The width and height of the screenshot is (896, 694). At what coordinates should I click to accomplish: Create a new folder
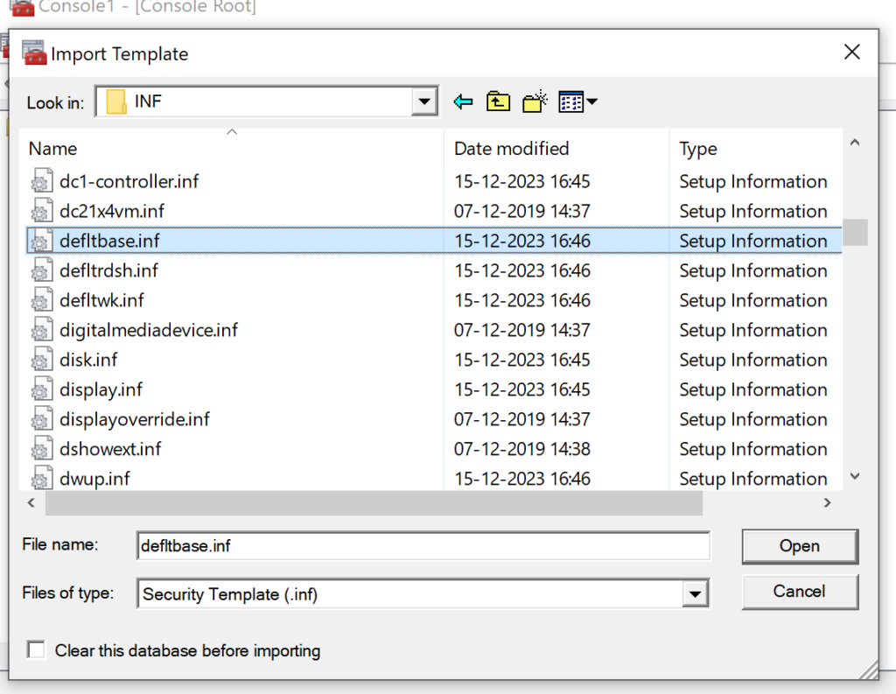[x=535, y=102]
